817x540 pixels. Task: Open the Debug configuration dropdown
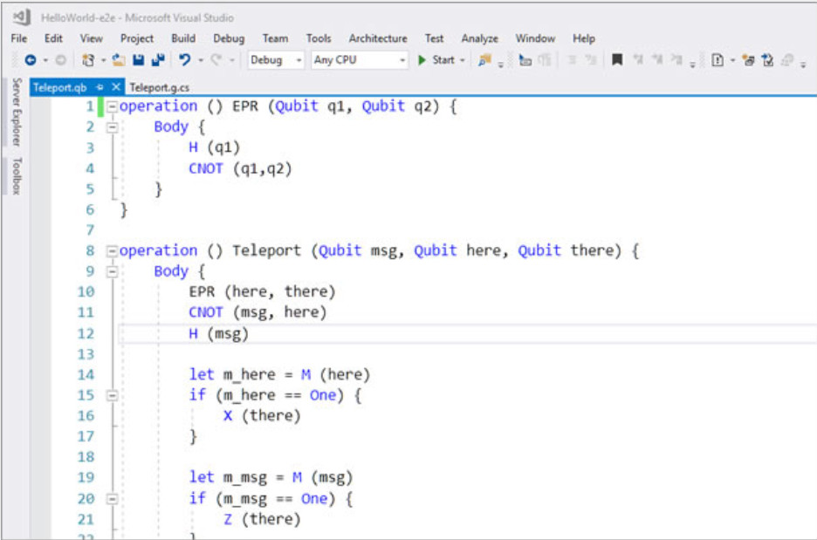[x=276, y=60]
